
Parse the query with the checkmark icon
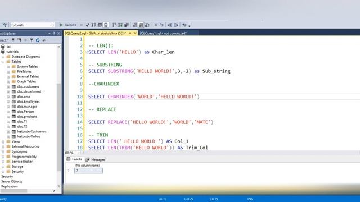tap(88, 25)
